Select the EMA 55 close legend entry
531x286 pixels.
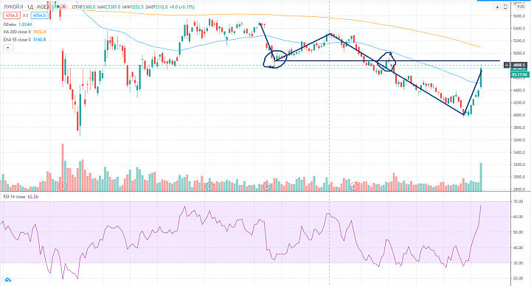[17, 40]
